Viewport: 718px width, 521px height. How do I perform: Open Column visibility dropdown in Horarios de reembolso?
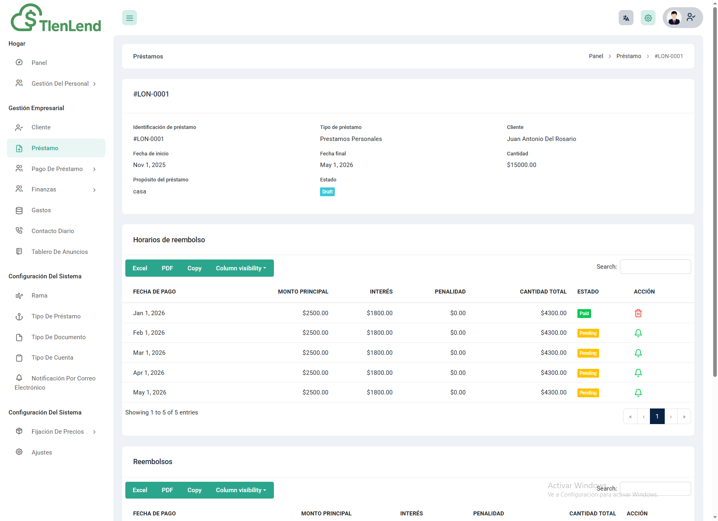point(241,268)
